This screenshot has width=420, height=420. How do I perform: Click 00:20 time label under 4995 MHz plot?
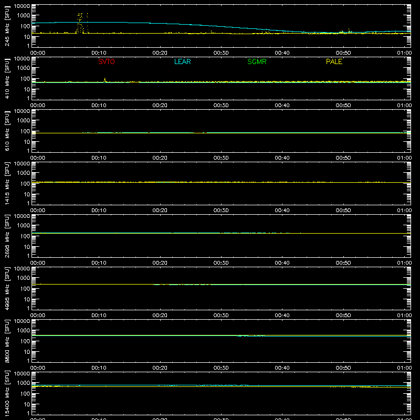click(x=160, y=316)
